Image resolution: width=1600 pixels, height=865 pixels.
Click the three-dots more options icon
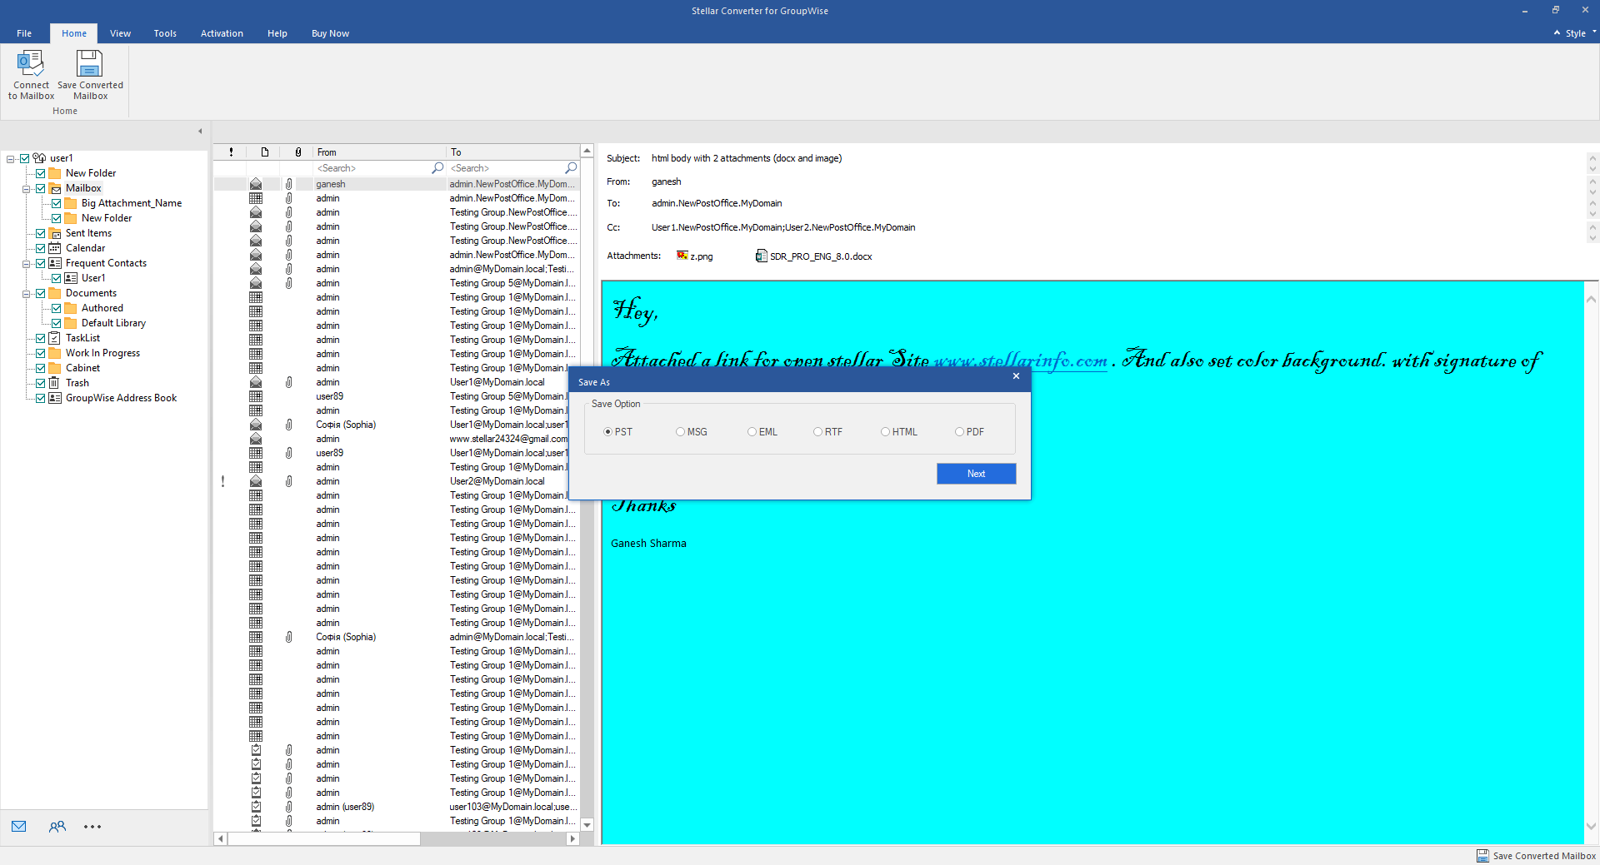[92, 827]
